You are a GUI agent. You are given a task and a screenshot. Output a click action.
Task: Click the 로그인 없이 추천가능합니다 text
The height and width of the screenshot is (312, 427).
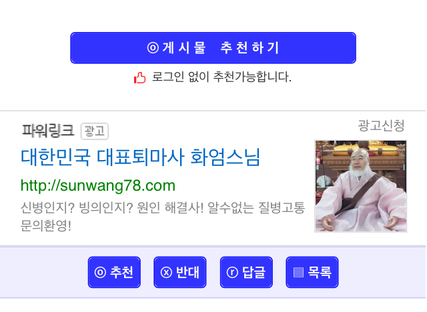(x=222, y=77)
